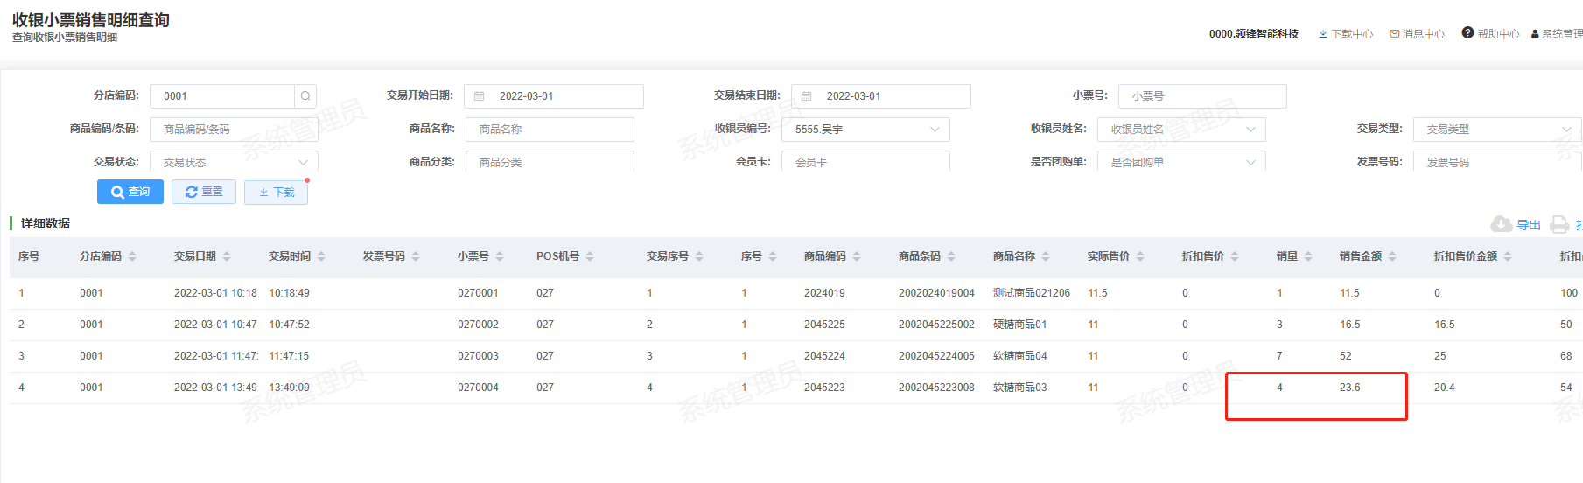Focus the 商品编码/条码 input field
The height and width of the screenshot is (483, 1583).
pyautogui.click(x=234, y=129)
